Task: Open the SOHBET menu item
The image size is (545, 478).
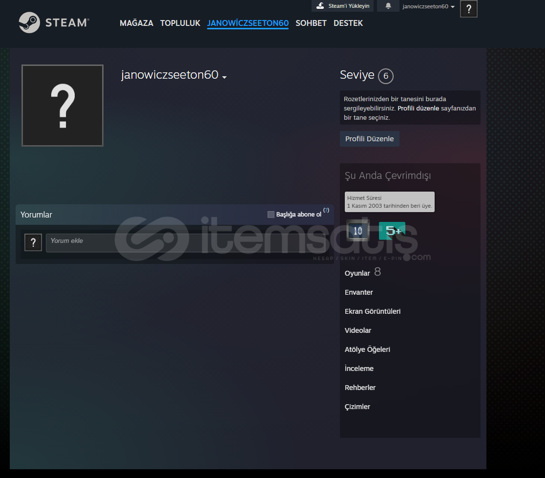Action: pyautogui.click(x=311, y=23)
